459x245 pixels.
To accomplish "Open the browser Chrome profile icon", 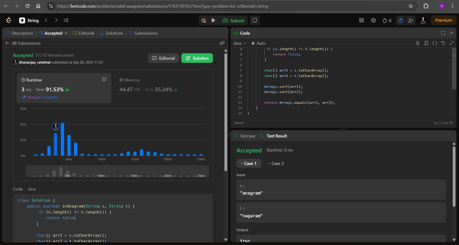I will click(442, 6).
